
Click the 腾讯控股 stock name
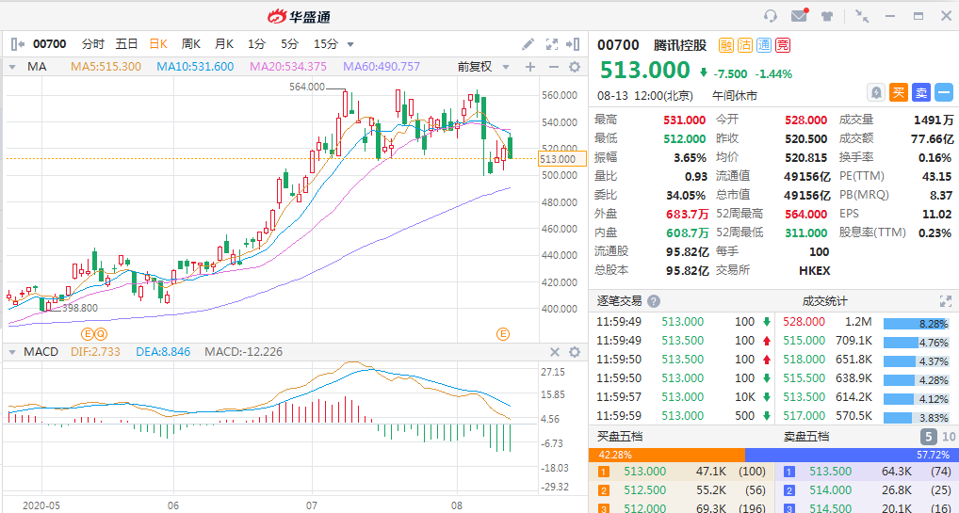tap(680, 45)
